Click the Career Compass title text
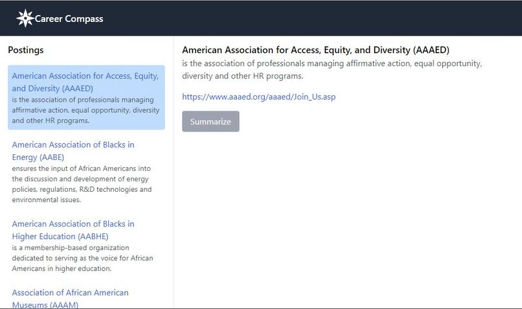522x309 pixels. 69,19
